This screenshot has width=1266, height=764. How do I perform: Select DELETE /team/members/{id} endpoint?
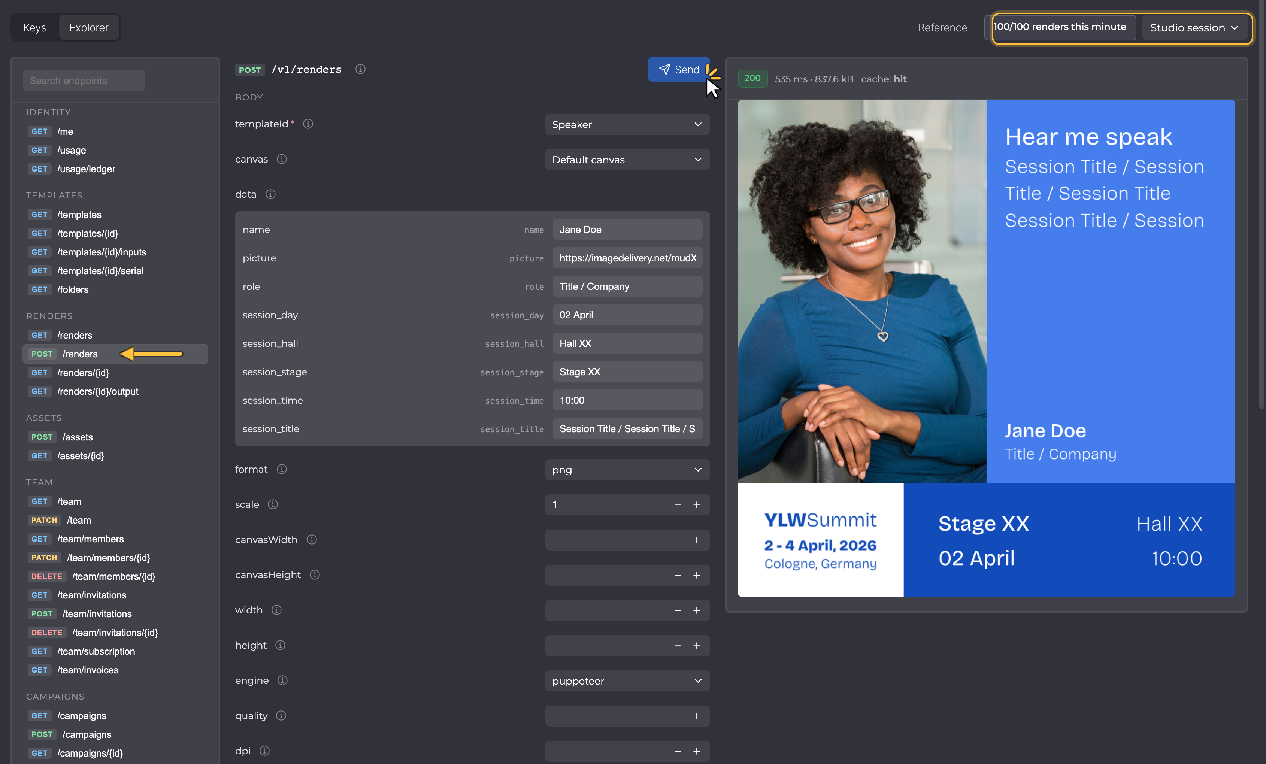pyautogui.click(x=115, y=576)
